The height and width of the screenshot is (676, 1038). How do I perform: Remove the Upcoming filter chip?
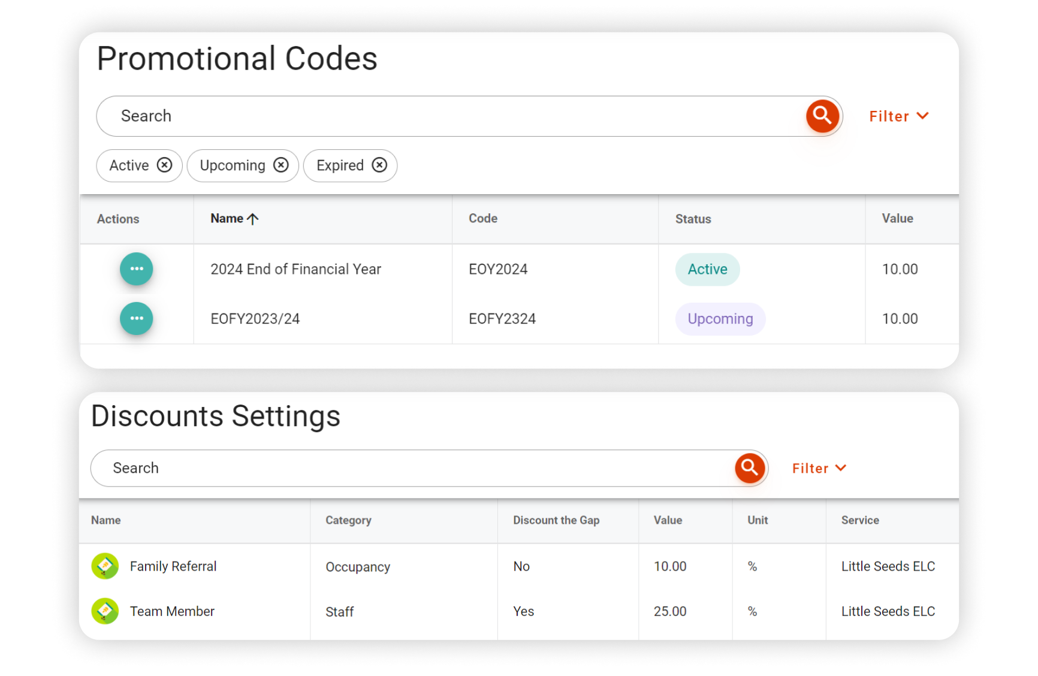pyautogui.click(x=280, y=165)
